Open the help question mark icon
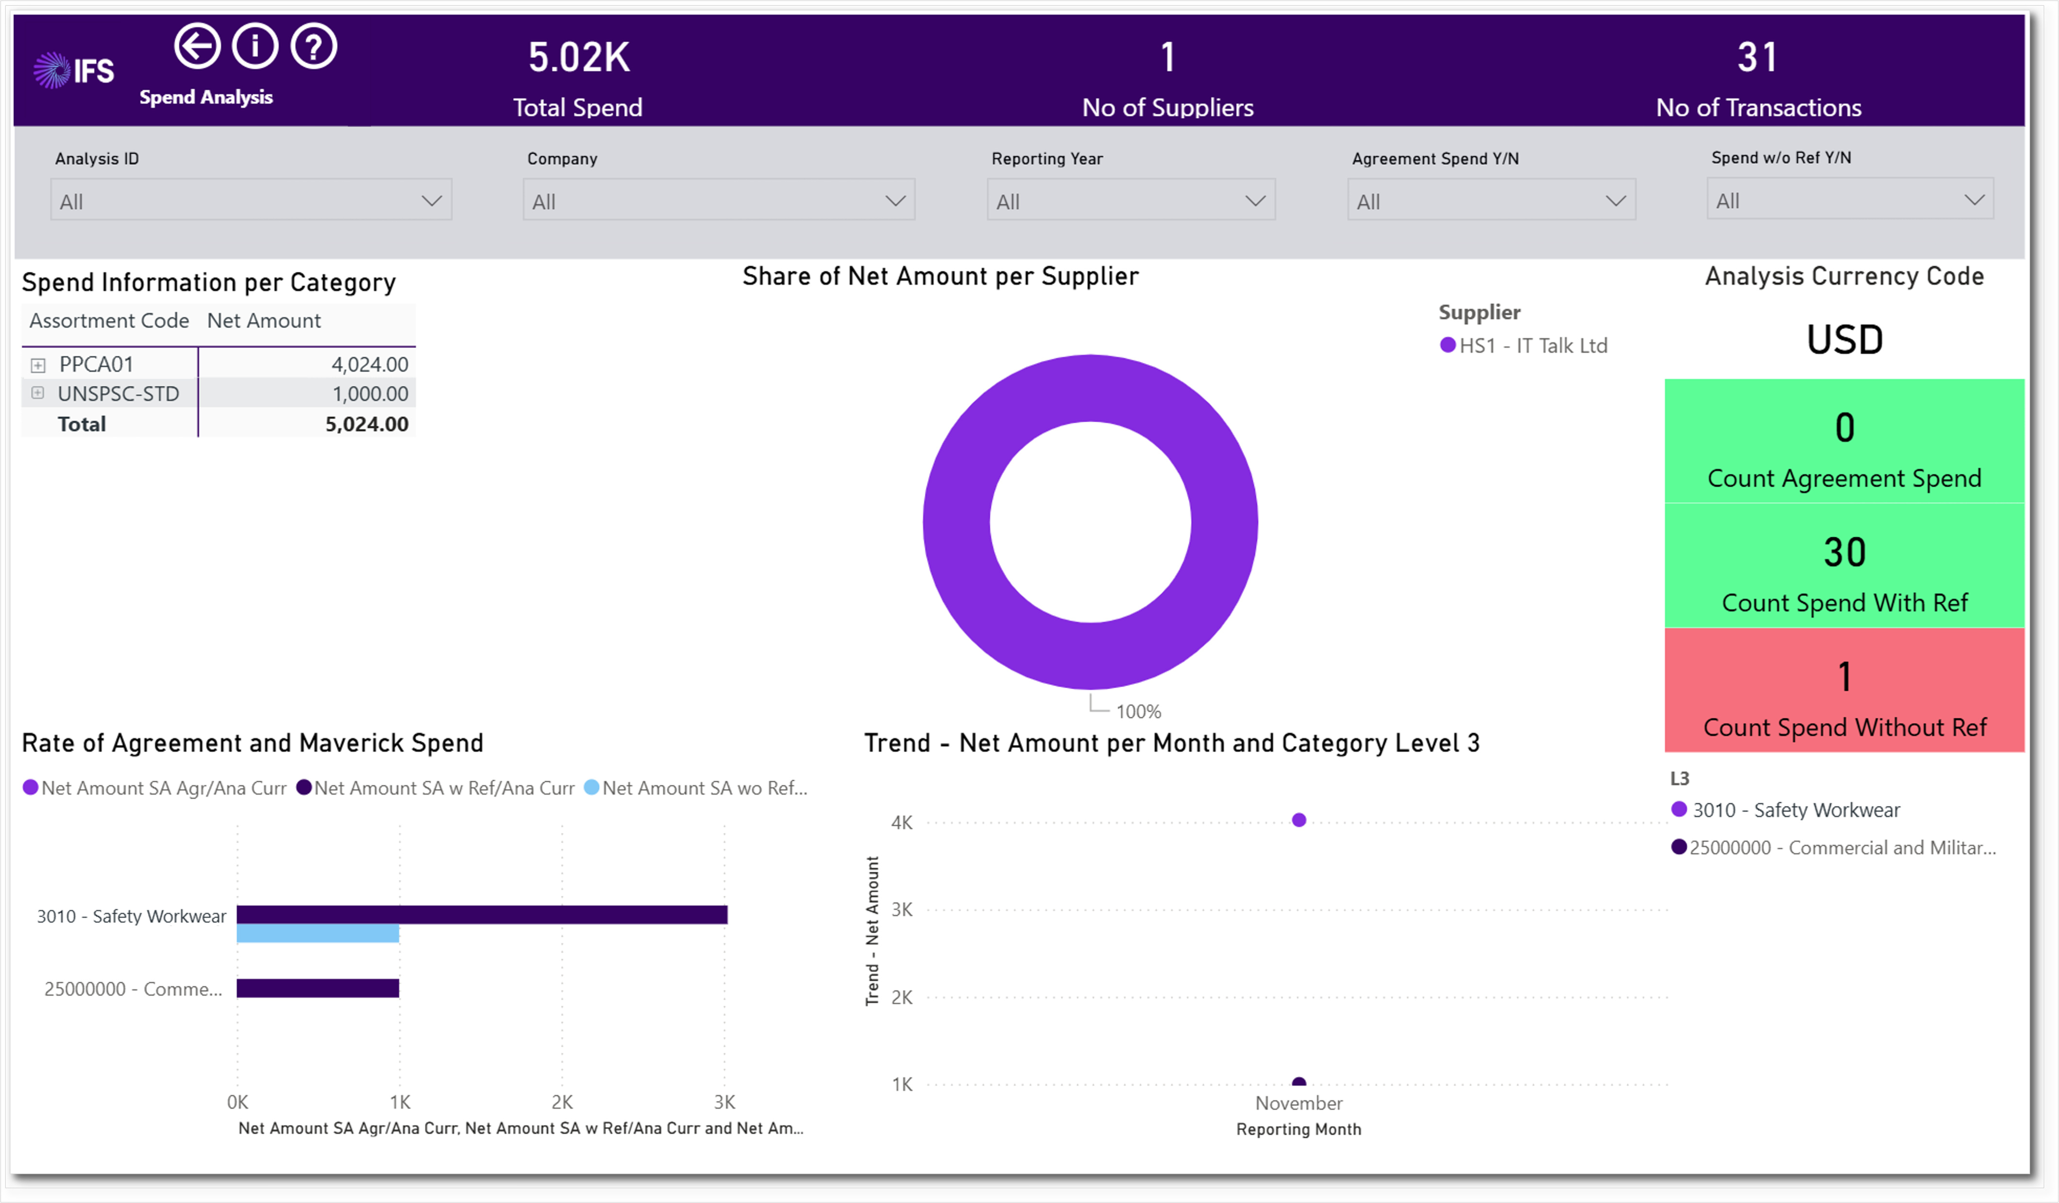 (315, 47)
